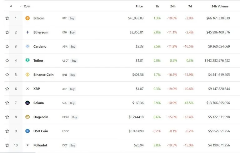The image size is (240, 153).
Task: Click the Bitcoin orange logo icon
Action: click(x=27, y=18)
